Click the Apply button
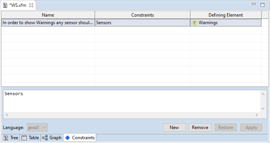270x143 pixels. pyautogui.click(x=251, y=128)
